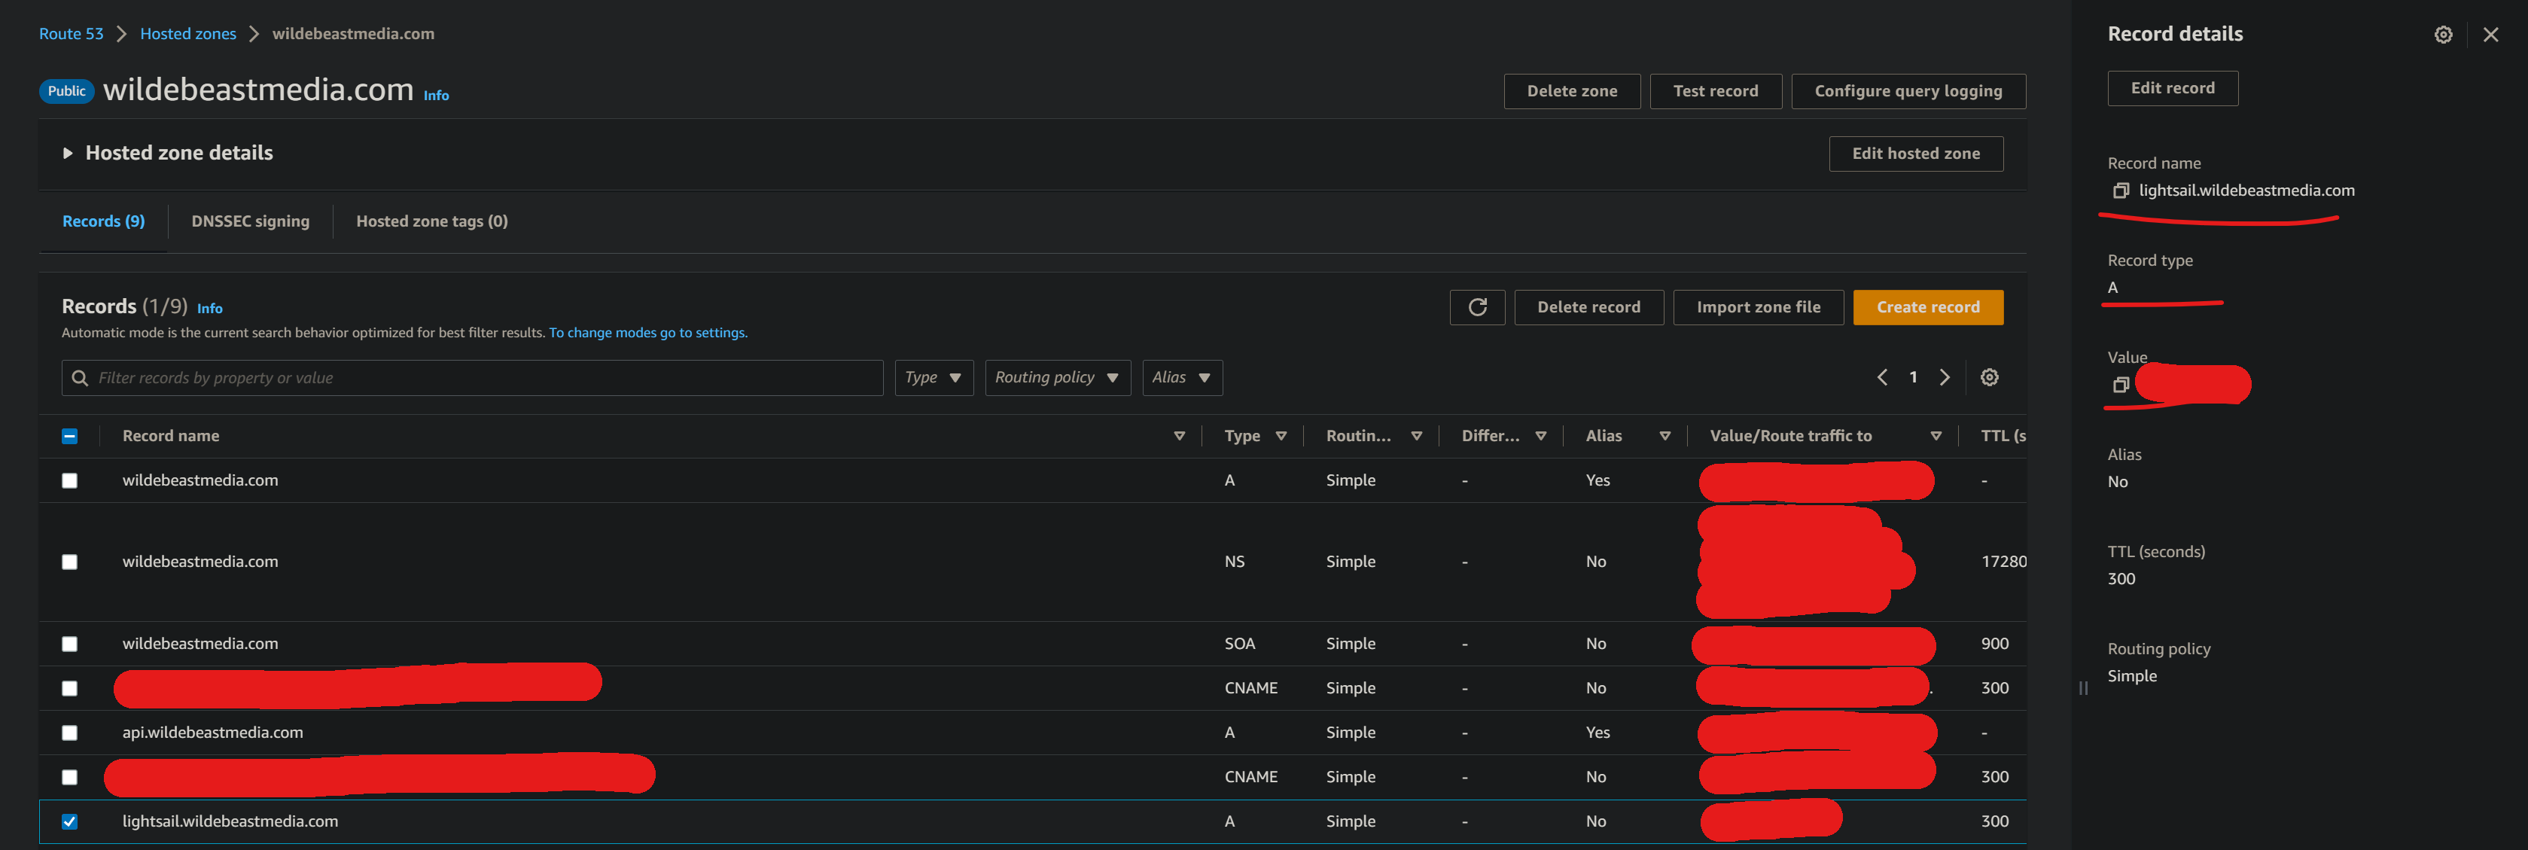Click the filter records search field
This screenshot has width=2528, height=850.
click(x=471, y=378)
